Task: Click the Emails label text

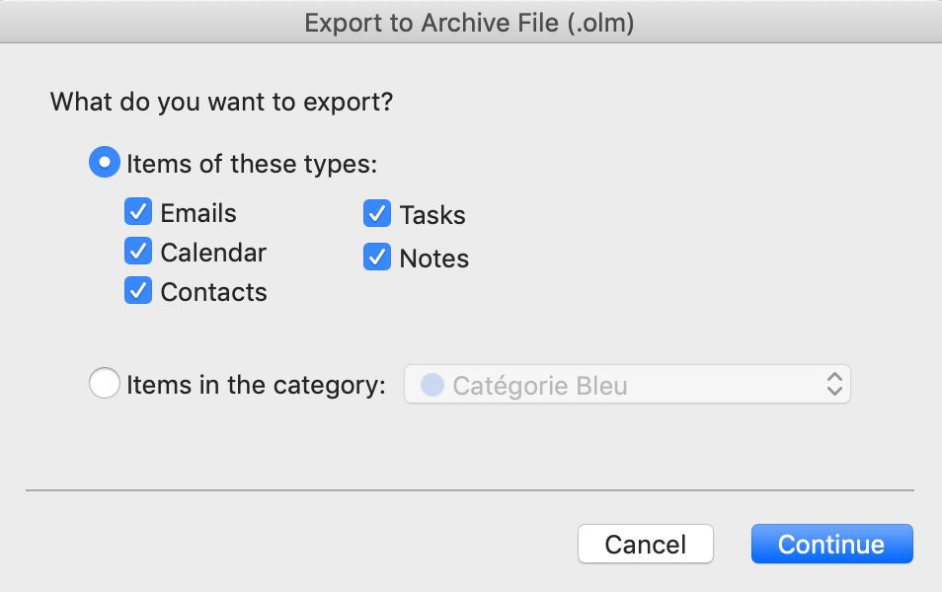Action: point(197,212)
